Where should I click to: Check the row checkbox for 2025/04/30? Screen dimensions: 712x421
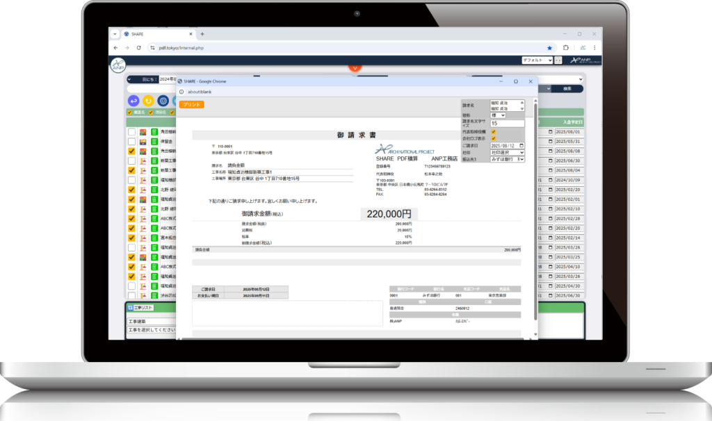pyautogui.click(x=131, y=286)
